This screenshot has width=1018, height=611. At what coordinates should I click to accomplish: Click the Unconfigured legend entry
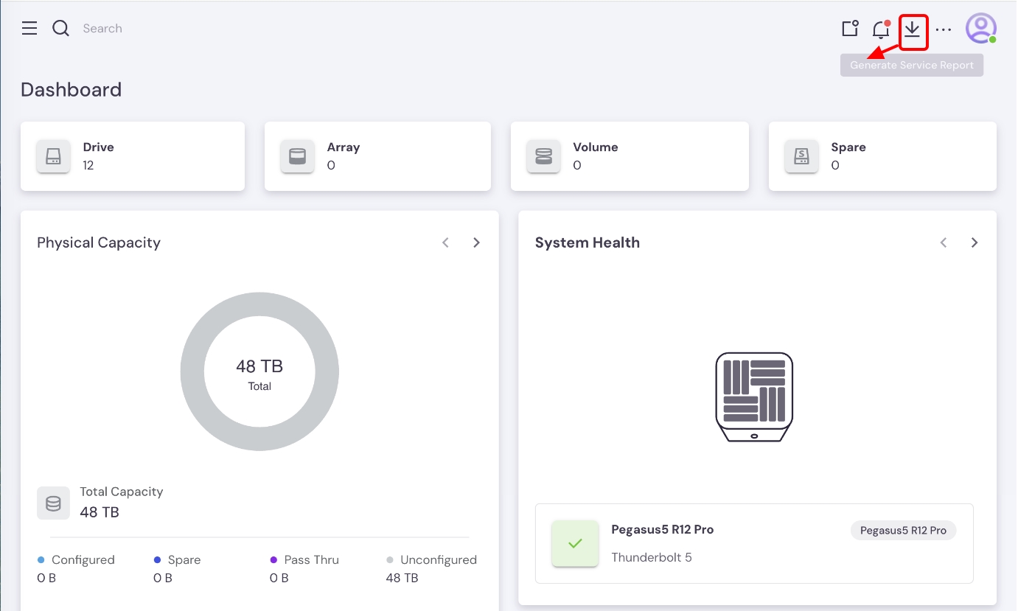coord(431,560)
